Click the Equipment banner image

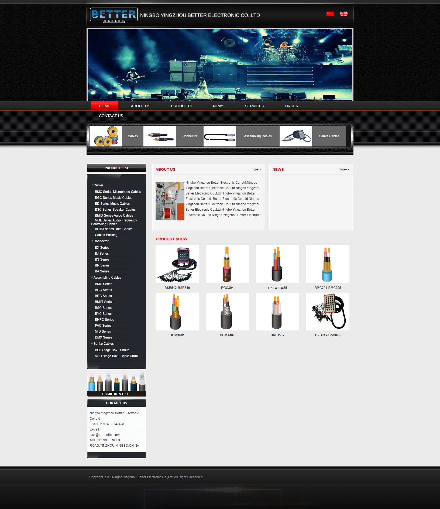116,384
